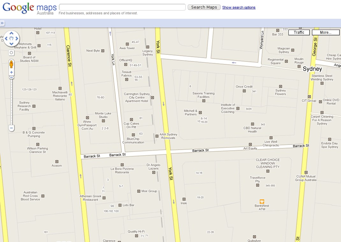
Task: Select the Australian Red Cross Blood Service marker
Action: [x=43, y=196]
